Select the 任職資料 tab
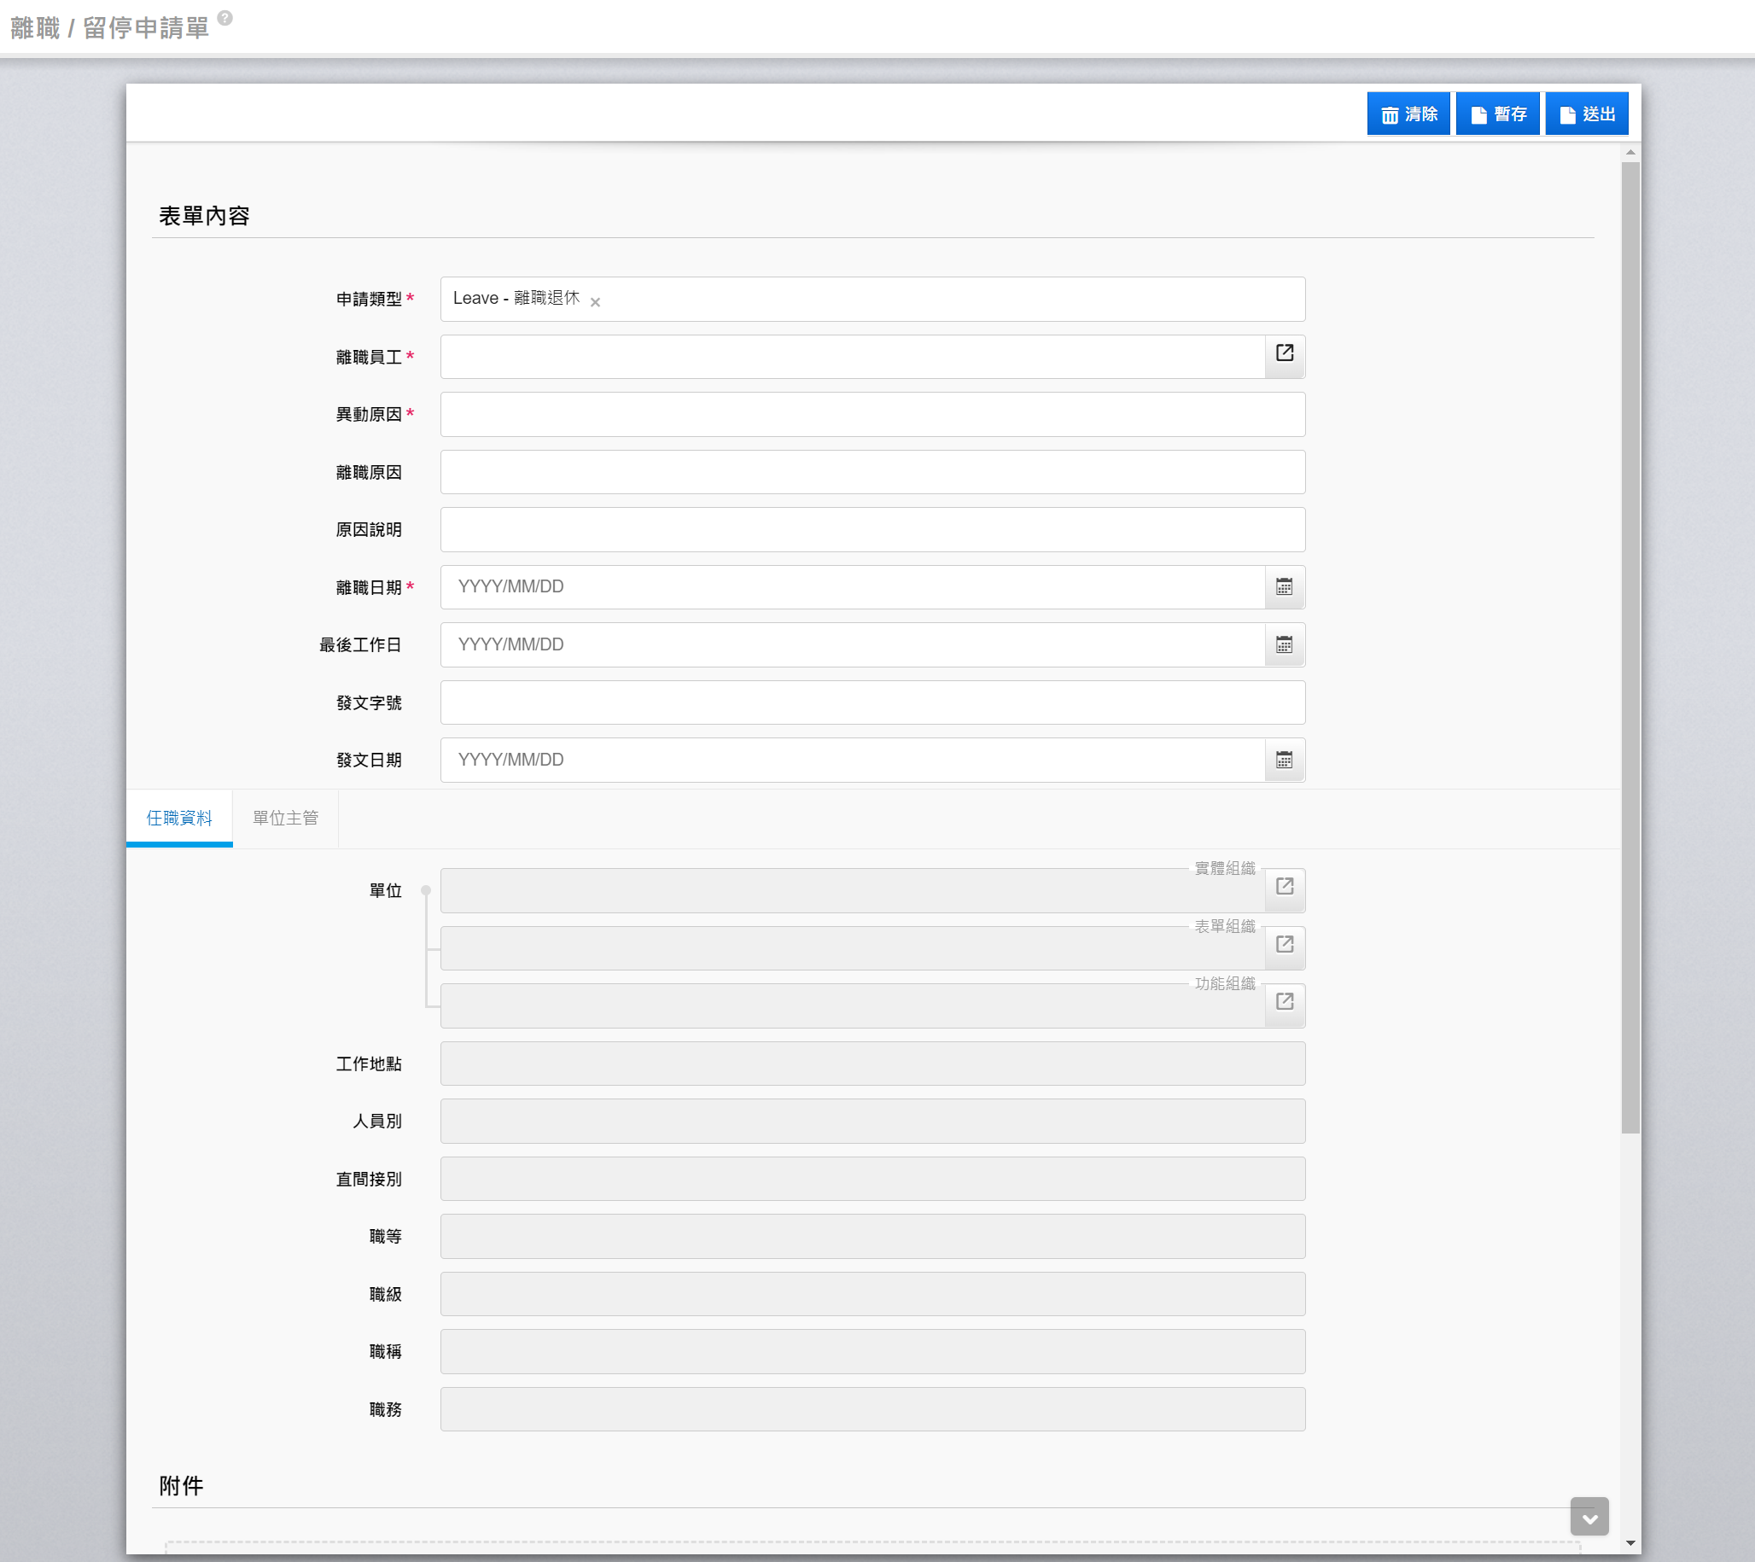 click(178, 818)
